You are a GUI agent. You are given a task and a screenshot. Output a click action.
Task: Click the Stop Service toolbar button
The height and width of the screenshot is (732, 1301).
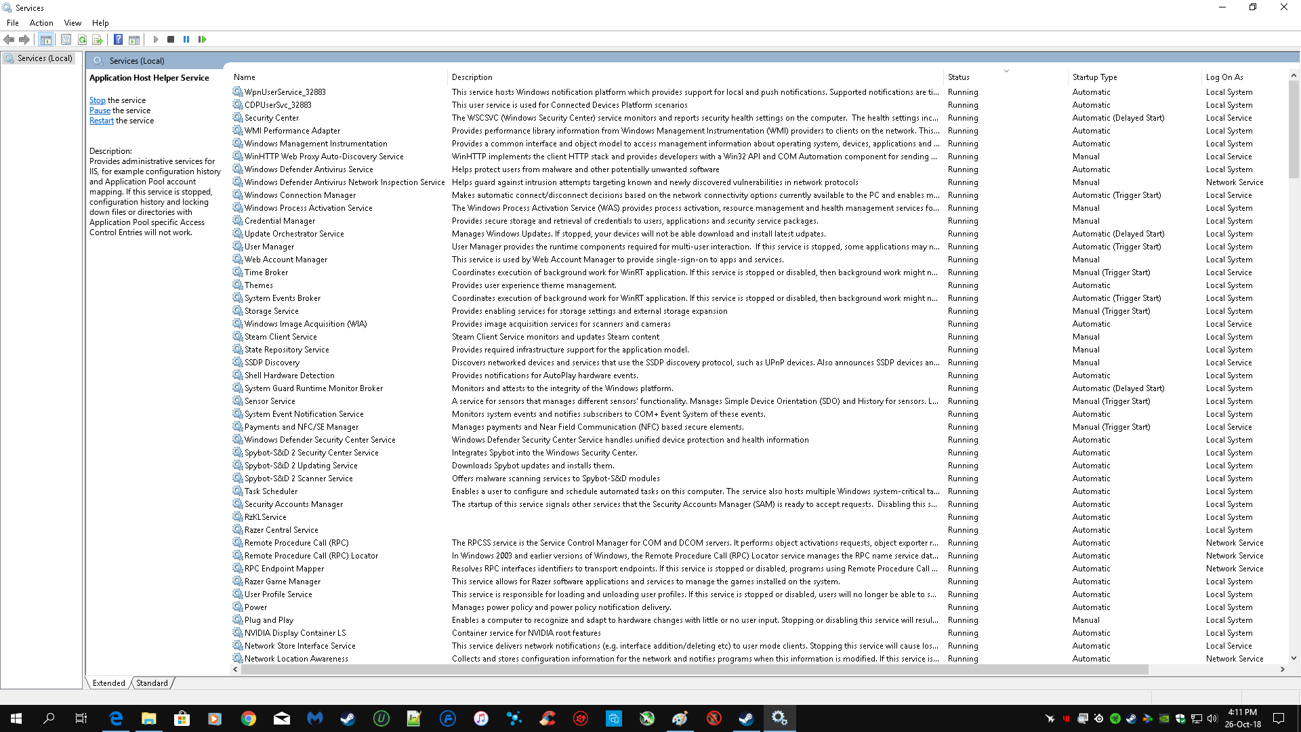tap(171, 39)
